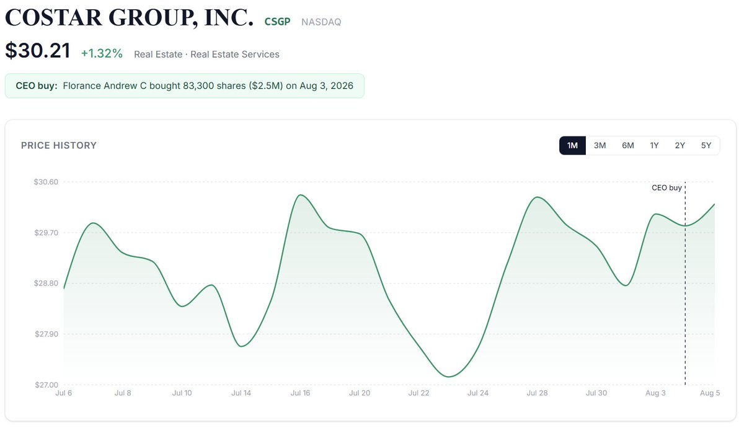This screenshot has height=430, width=744.
Task: Click the Jul 14 date label
Action: tap(241, 393)
